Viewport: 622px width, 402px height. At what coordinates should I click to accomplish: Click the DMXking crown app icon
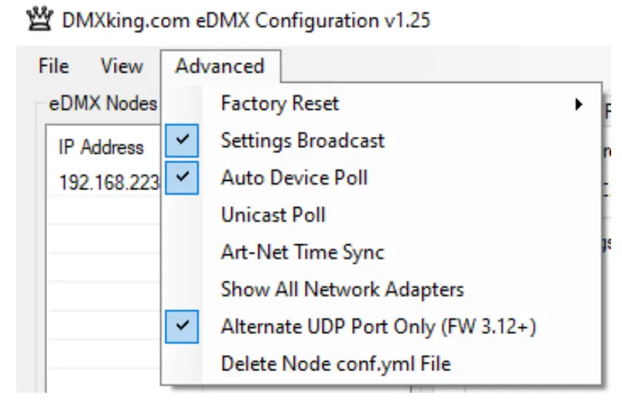tap(36, 19)
